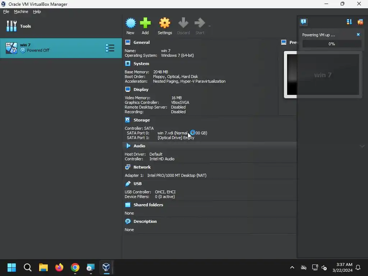Image resolution: width=368 pixels, height=276 pixels.
Task: Click the Storage disk icon
Action: point(128,120)
